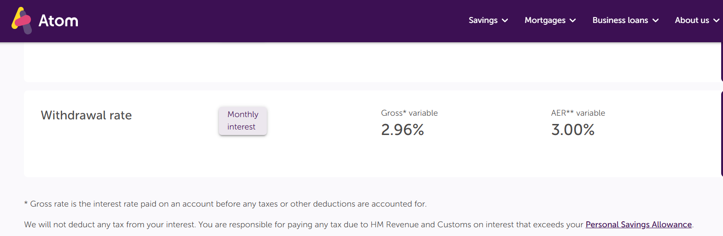
Task: Click the Gross rate footnote text
Action: click(x=225, y=204)
